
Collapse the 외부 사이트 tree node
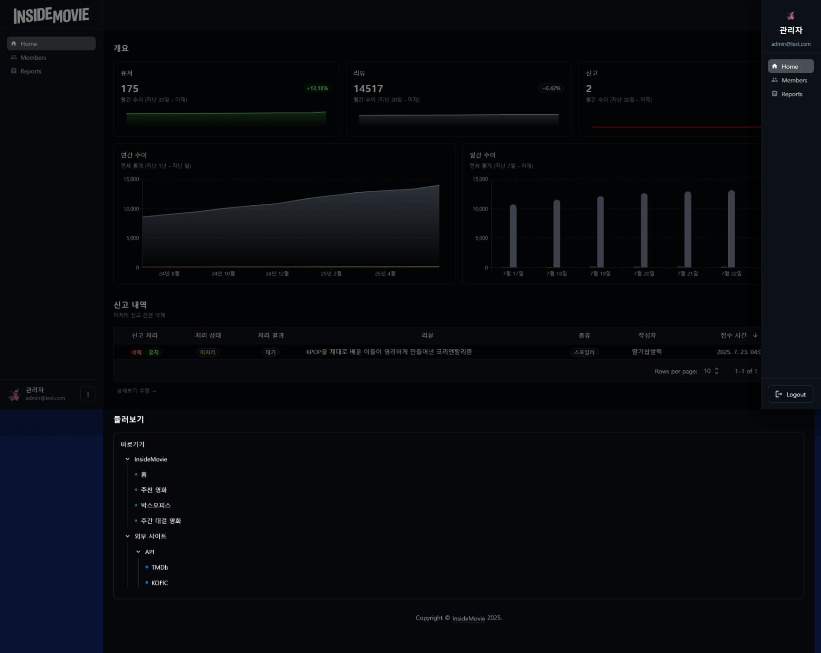(128, 536)
